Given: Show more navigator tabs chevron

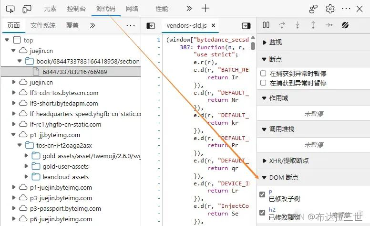Looking at the screenshot, I should click(92, 25).
